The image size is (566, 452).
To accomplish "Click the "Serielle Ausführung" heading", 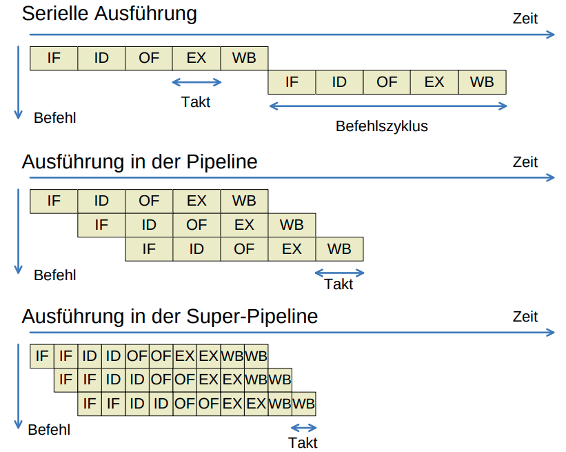I will coord(109,13).
